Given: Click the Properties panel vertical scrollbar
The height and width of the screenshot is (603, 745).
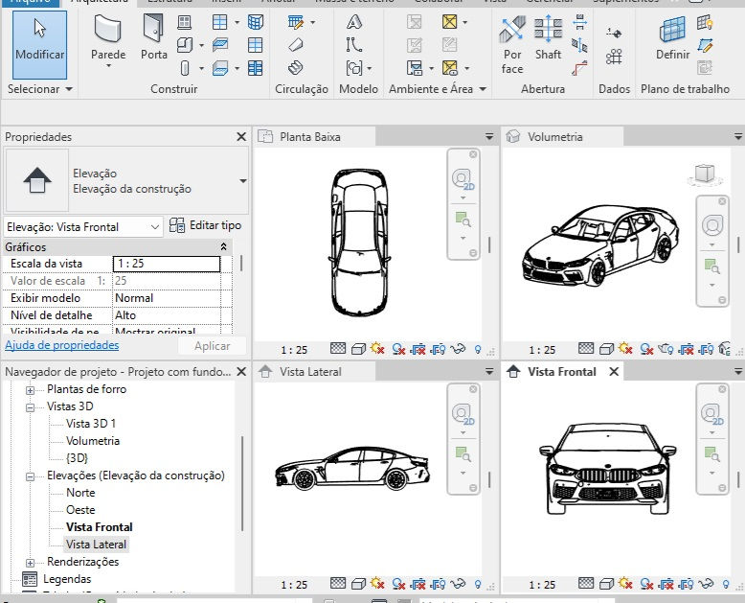Looking at the screenshot, I should pyautogui.click(x=241, y=263).
